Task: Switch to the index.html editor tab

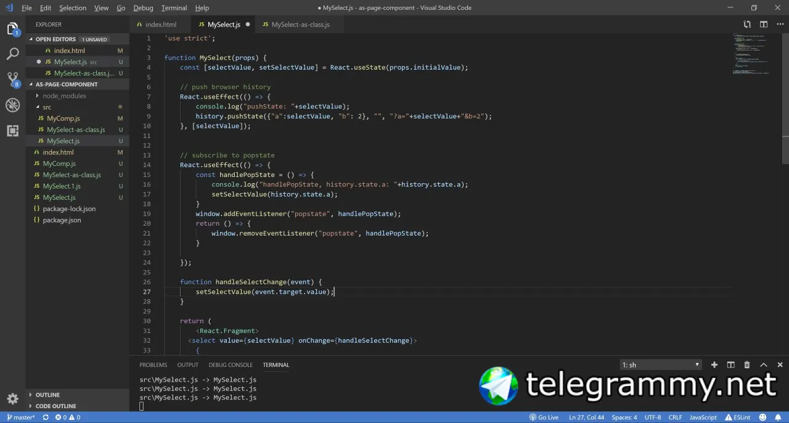Action: tap(160, 25)
